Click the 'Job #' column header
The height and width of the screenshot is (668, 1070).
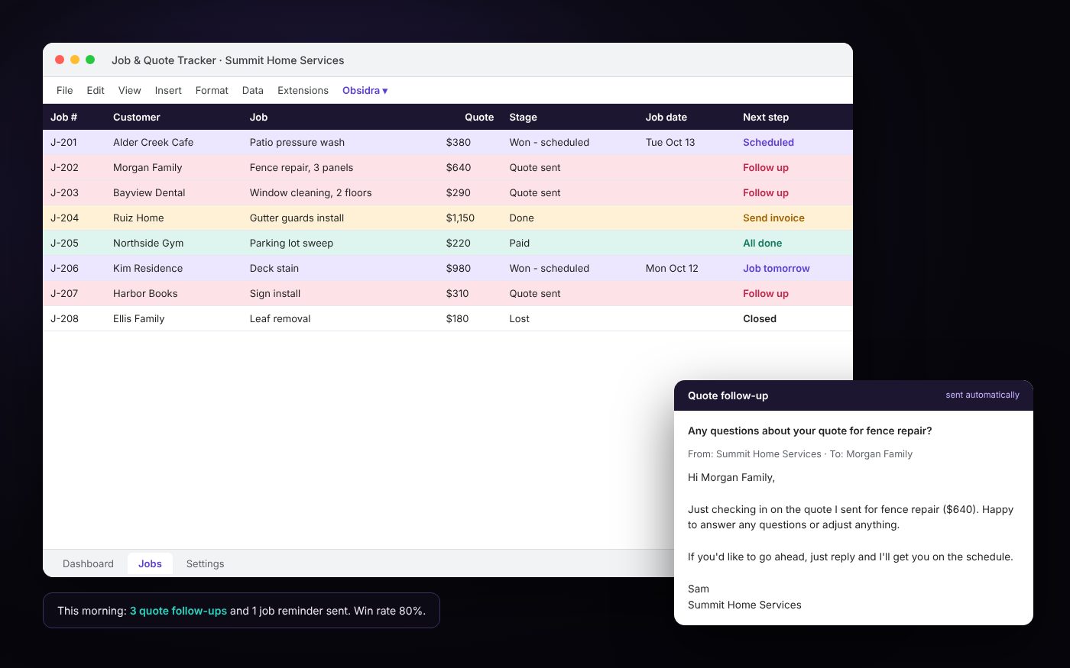pos(63,117)
